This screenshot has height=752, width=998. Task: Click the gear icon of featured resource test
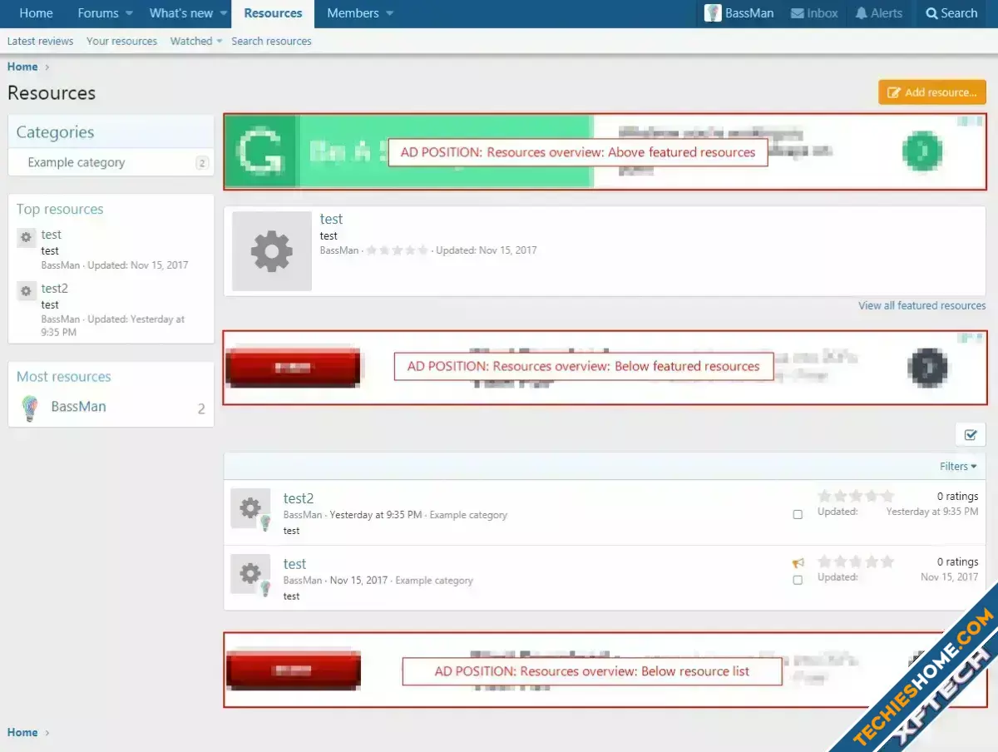tap(272, 251)
